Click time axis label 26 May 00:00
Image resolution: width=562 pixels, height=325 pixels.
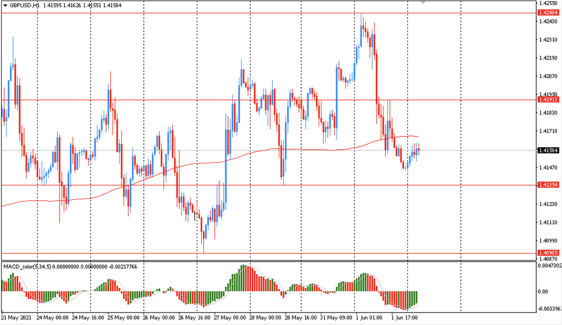click(159, 318)
